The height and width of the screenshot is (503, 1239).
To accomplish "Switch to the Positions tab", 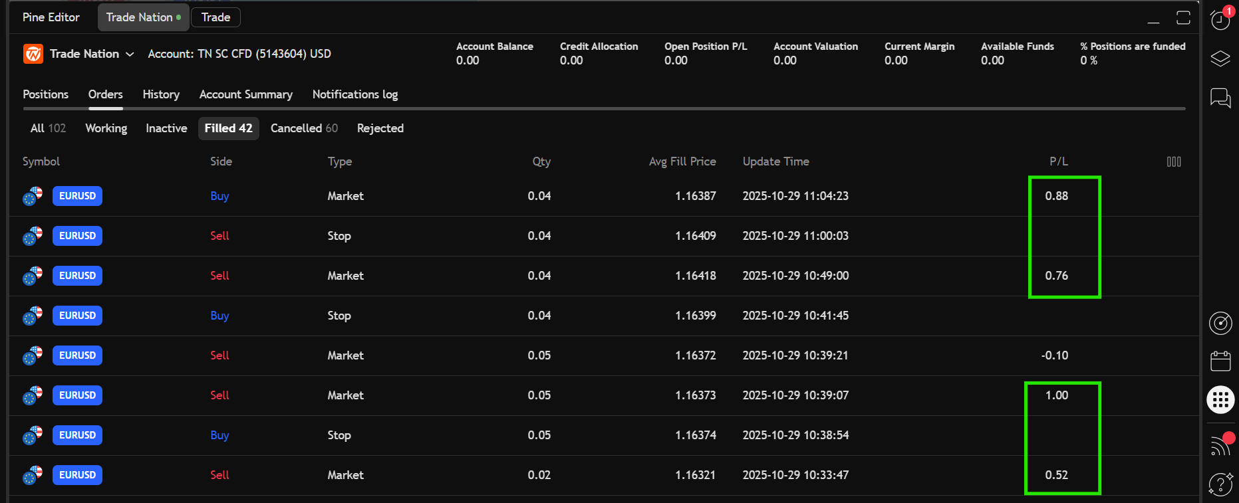I will pos(45,94).
